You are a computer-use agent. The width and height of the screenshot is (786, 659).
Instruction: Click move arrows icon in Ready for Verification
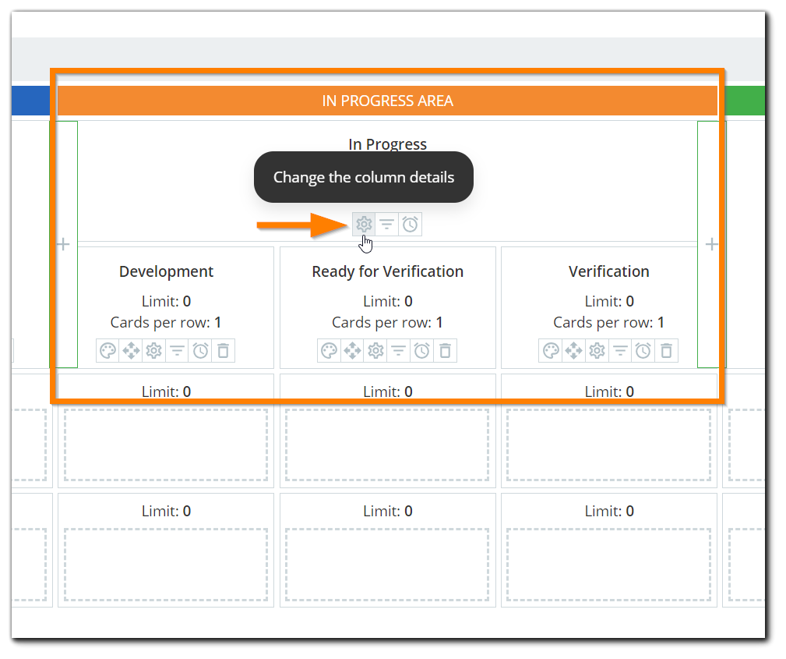[x=352, y=350]
